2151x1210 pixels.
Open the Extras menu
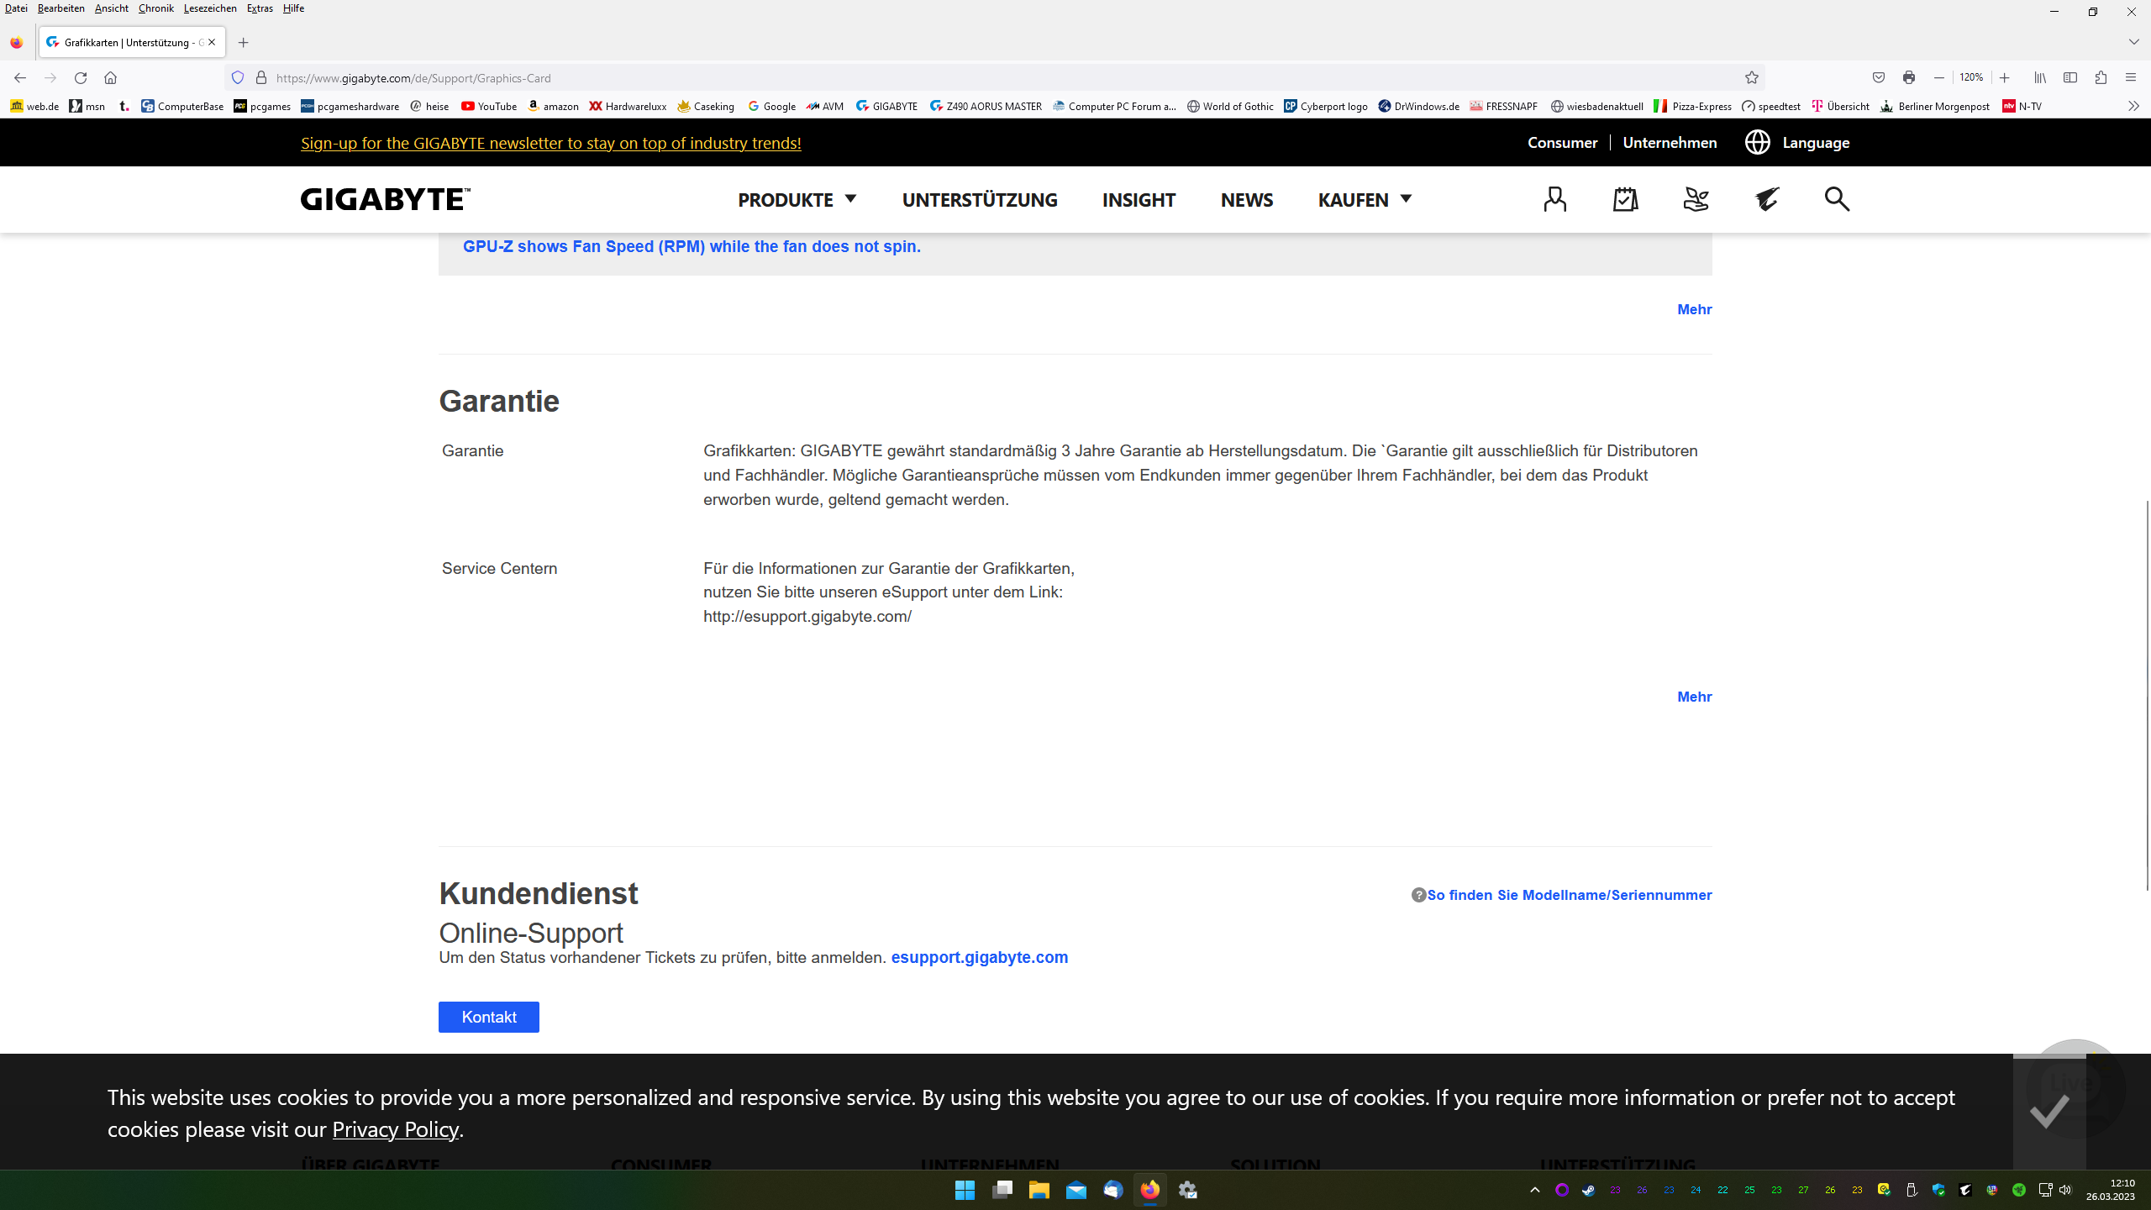[260, 8]
